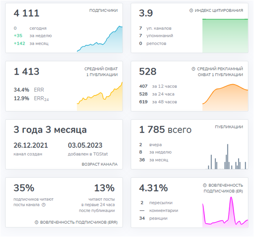Click creation date 26.12.2021
Image resolution: width=254 pixels, height=237 pixels.
(x=31, y=145)
